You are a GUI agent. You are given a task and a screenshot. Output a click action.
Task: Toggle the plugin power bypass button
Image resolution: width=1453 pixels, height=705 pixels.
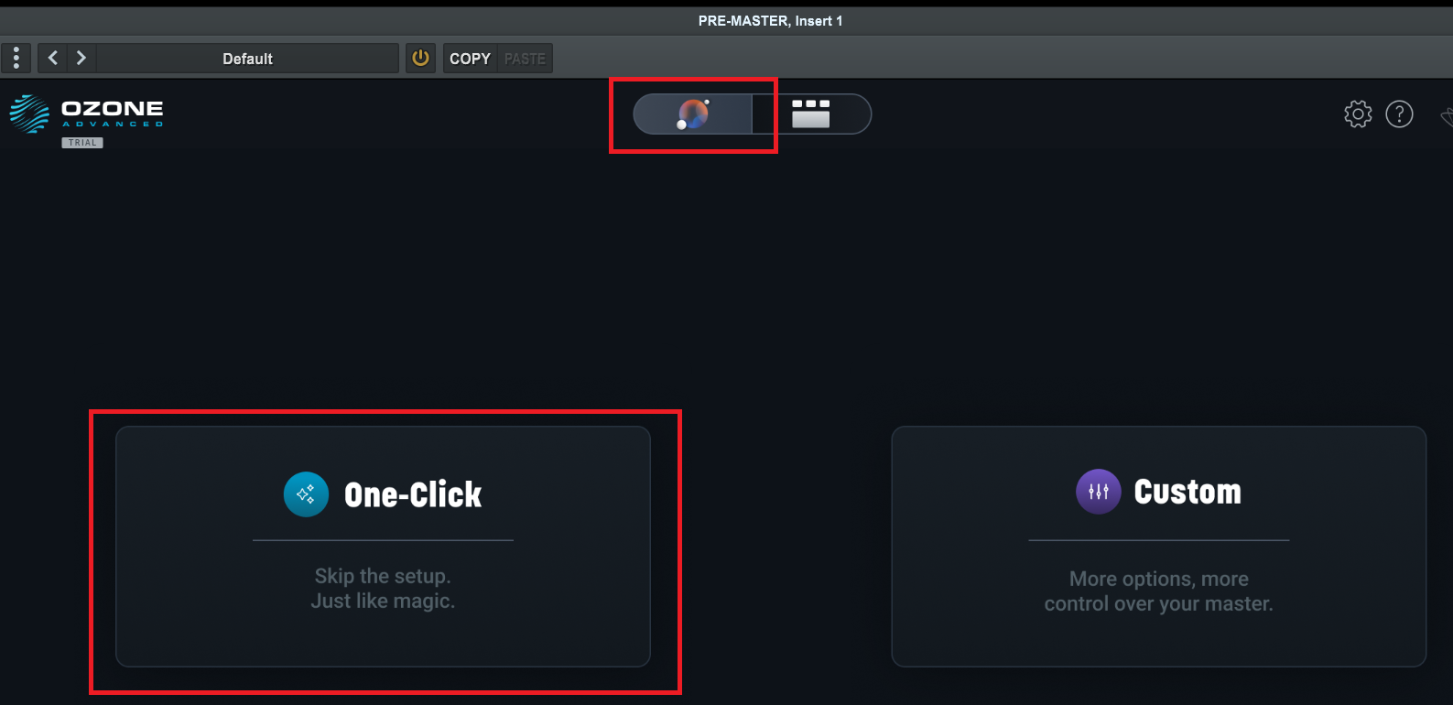420,59
